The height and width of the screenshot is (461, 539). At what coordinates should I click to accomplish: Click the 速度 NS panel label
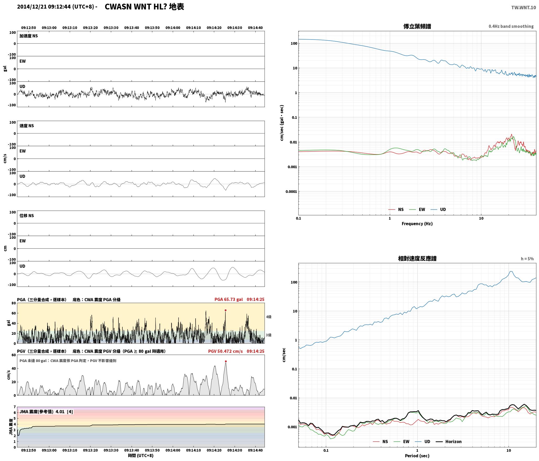pos(27,126)
